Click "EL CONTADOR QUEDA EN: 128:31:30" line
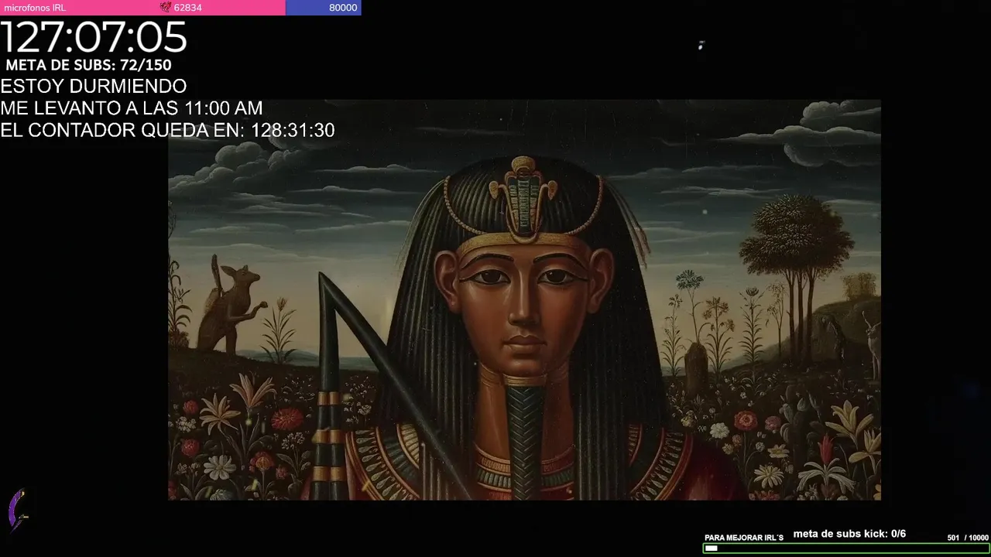This screenshot has width=991, height=557. (167, 131)
